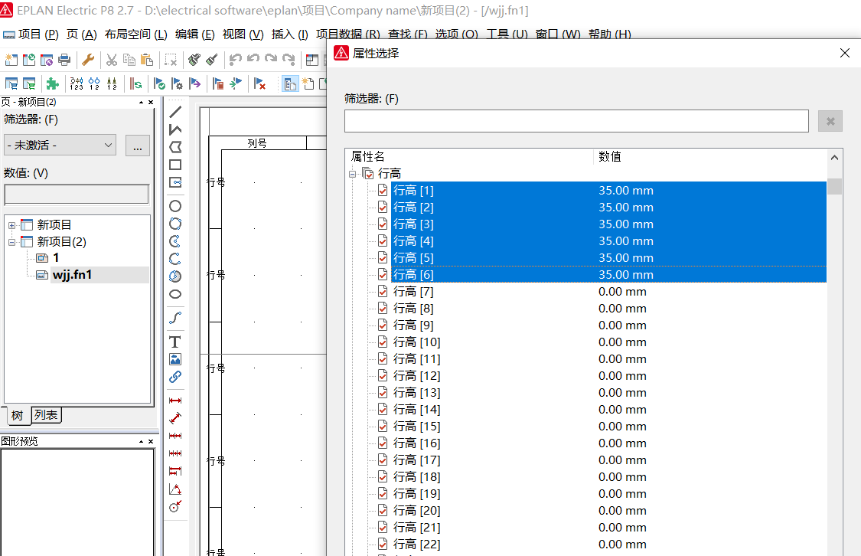This screenshot has width=861, height=556.
Task: Toggle the checkbox for 行高 [20]
Action: point(383,511)
